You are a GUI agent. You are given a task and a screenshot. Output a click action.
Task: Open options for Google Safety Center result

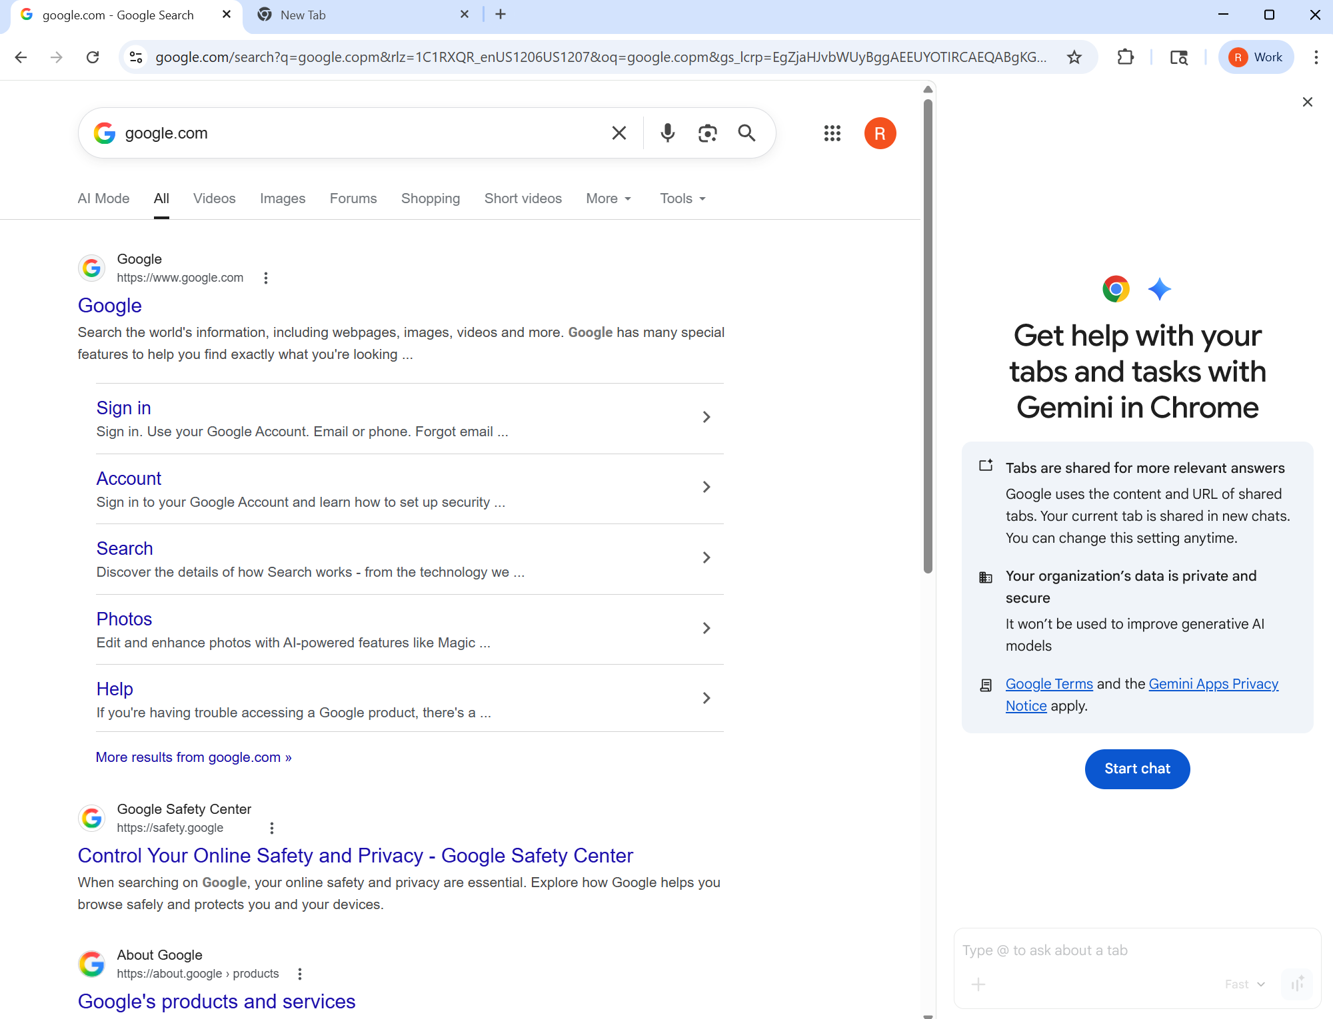click(x=271, y=828)
